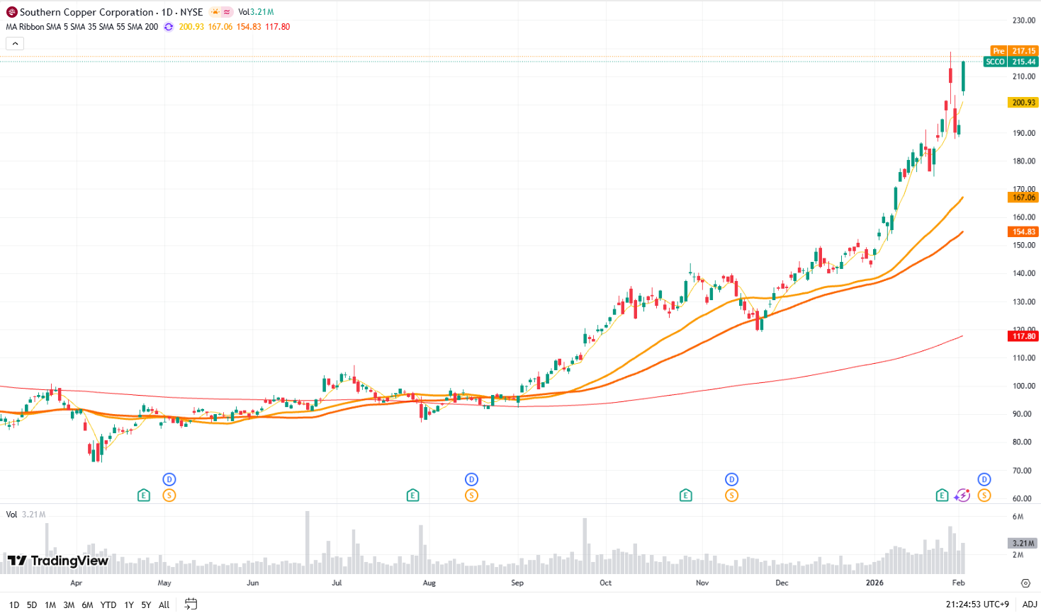Toggle the ADJ adjusted-data button
Viewport: 1041px width, 613px height.
tap(1030, 605)
